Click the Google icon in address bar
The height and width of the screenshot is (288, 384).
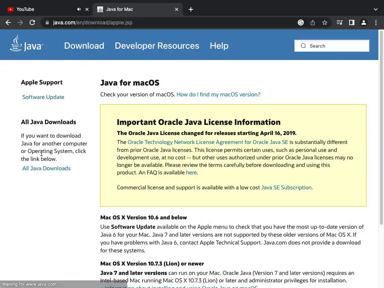coord(301,22)
